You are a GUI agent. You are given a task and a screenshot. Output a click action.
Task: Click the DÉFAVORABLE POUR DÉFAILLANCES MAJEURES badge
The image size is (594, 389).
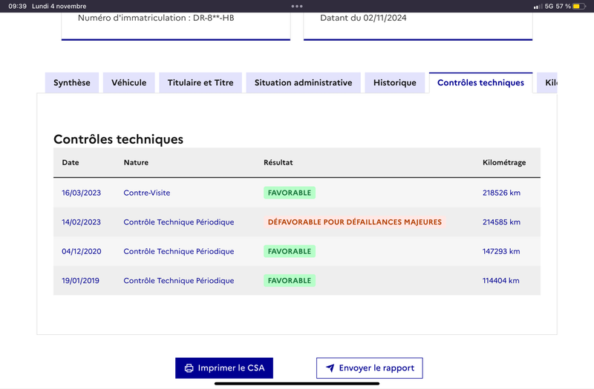pos(355,222)
